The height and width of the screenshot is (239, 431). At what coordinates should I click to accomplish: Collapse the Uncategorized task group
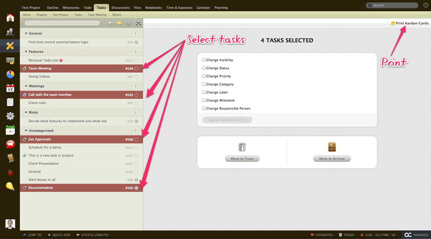(26, 131)
